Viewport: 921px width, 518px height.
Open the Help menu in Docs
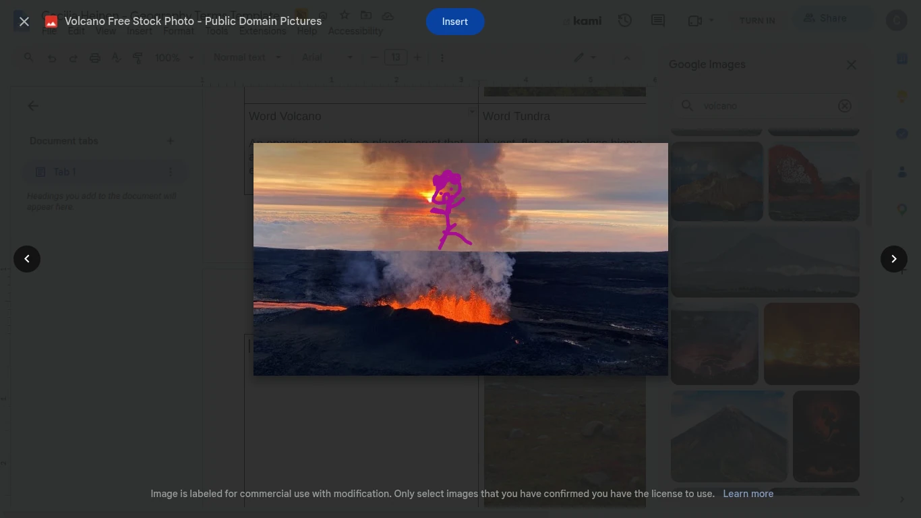pos(307,31)
